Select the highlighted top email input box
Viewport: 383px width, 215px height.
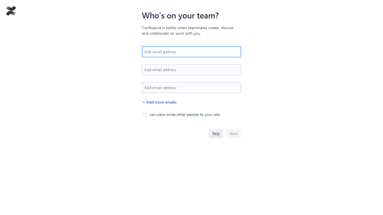click(x=191, y=52)
